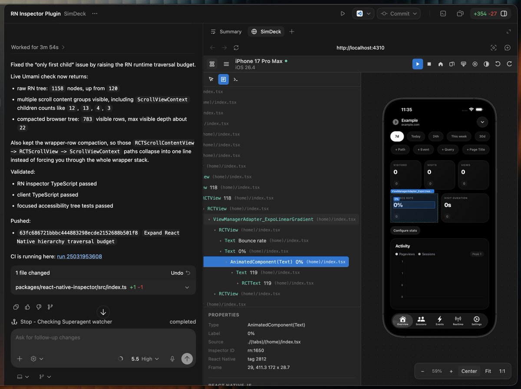This screenshot has width=521, height=389.
Task: Click the blue play button in SimDeck toolbar
Action: [x=417, y=64]
